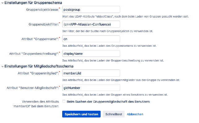Collapse the Einstellungen für Gruppenschema section chevron
The width and height of the screenshot is (199, 123).
(x=2, y=3)
